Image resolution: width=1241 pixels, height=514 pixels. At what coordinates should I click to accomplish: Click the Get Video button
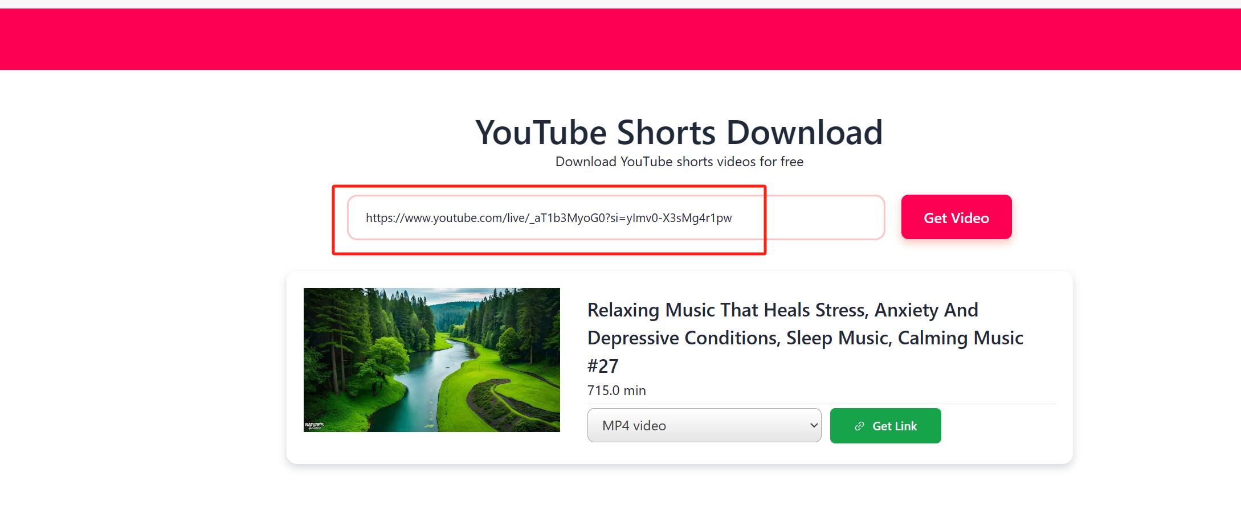[956, 217]
